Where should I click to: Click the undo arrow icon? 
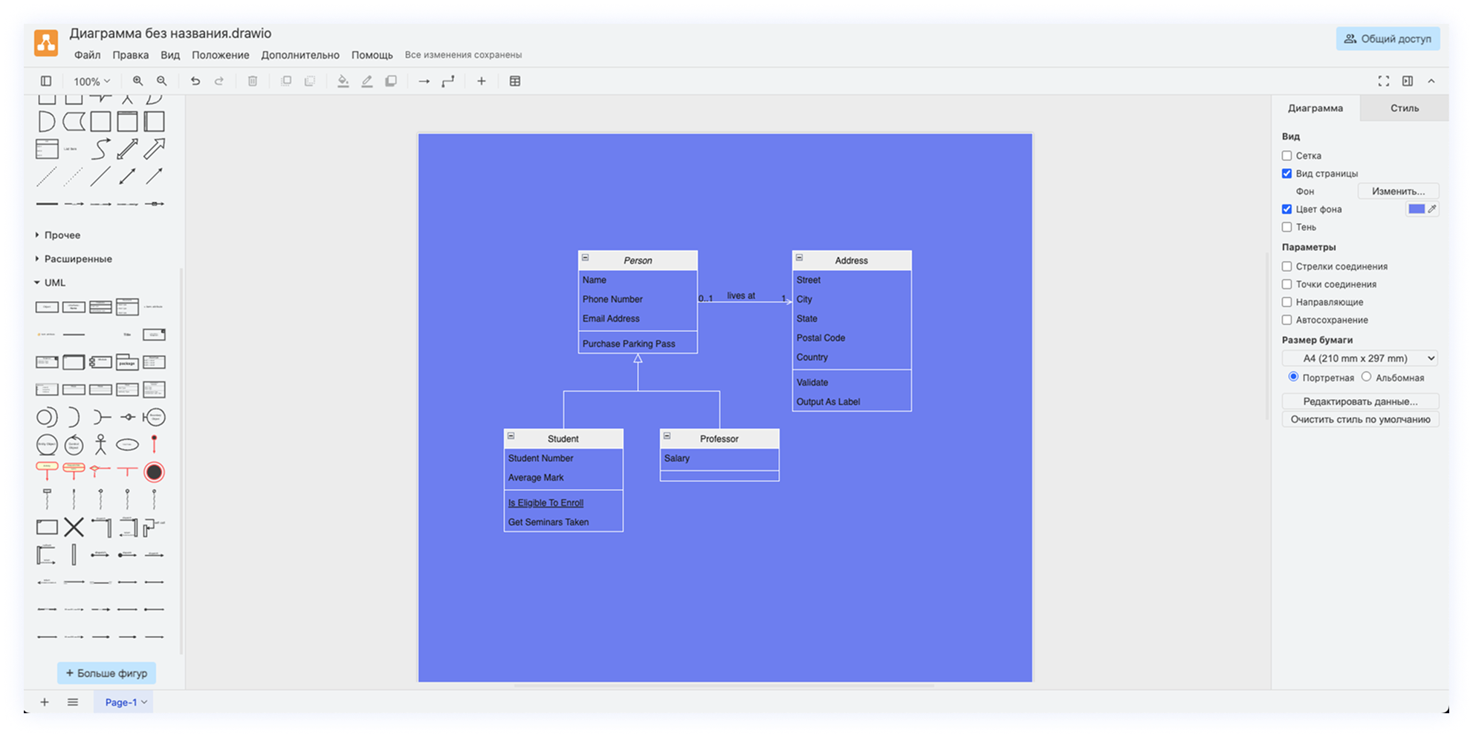pyautogui.click(x=195, y=81)
